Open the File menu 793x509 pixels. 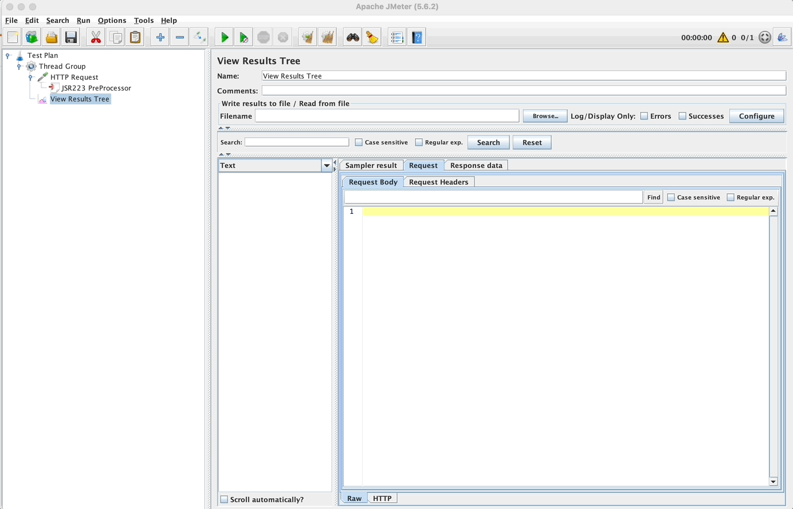(11, 21)
